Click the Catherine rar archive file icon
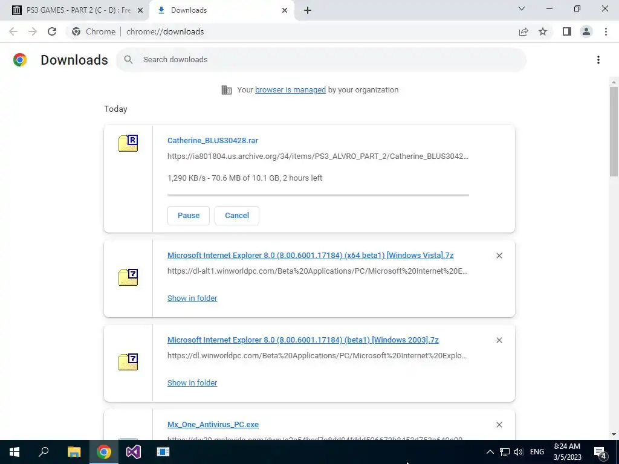The height and width of the screenshot is (464, 619). (128, 143)
